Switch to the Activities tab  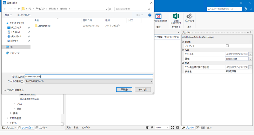26,128
